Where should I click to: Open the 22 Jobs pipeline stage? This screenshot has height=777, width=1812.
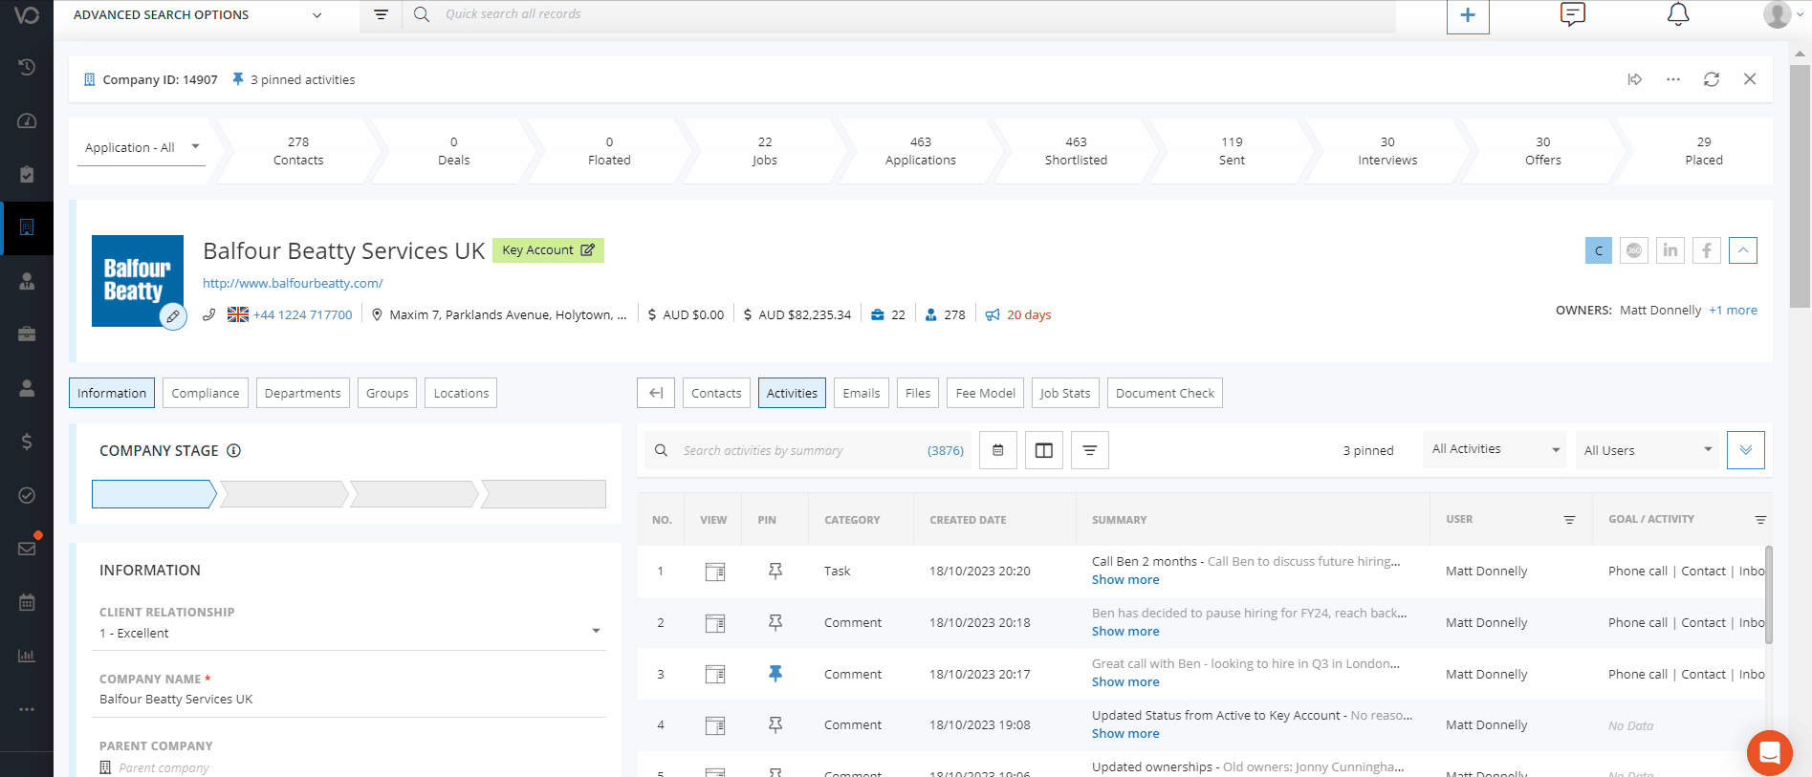coord(765,151)
